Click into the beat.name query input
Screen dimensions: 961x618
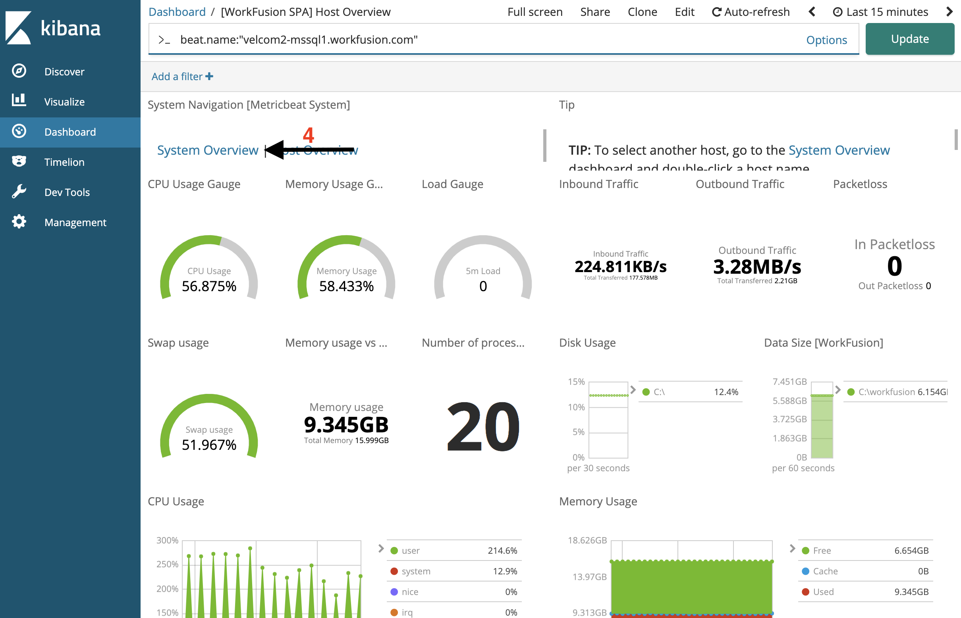[x=482, y=40]
